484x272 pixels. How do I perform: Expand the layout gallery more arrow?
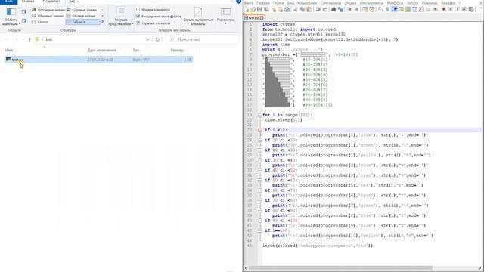pyautogui.click(x=103, y=22)
